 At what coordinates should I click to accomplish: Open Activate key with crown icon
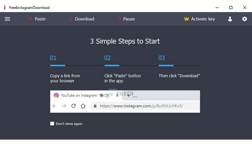pyautogui.click(x=200, y=19)
